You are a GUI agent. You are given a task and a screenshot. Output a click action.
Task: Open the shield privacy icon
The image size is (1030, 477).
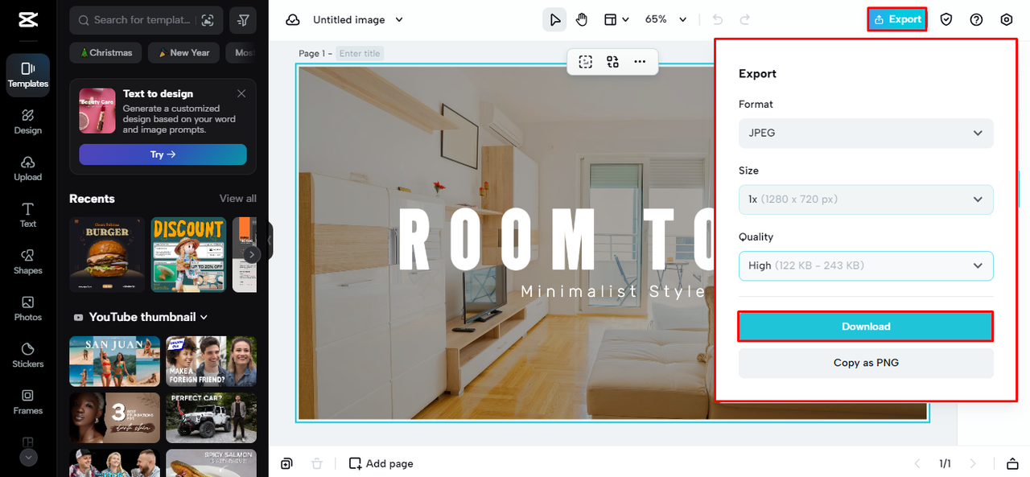coord(946,19)
